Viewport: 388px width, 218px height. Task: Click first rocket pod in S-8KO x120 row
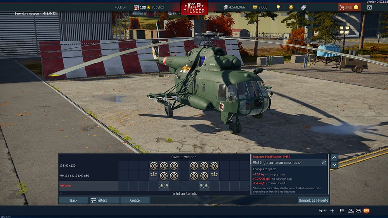pos(153,166)
